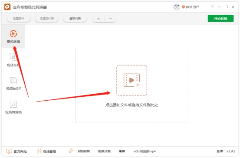
Task: Switch to the 视频转音频 sidebar tab
Action: click(x=13, y=107)
